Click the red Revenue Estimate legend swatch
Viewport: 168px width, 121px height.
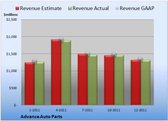(x=17, y=9)
